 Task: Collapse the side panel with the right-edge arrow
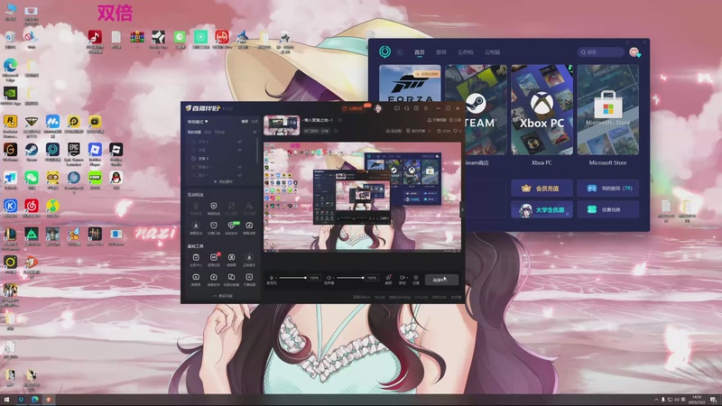(x=463, y=209)
